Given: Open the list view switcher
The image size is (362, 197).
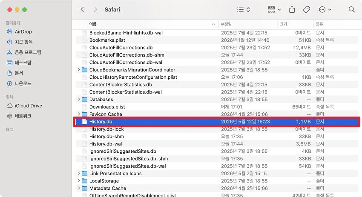Looking at the screenshot, I should coord(243,9).
